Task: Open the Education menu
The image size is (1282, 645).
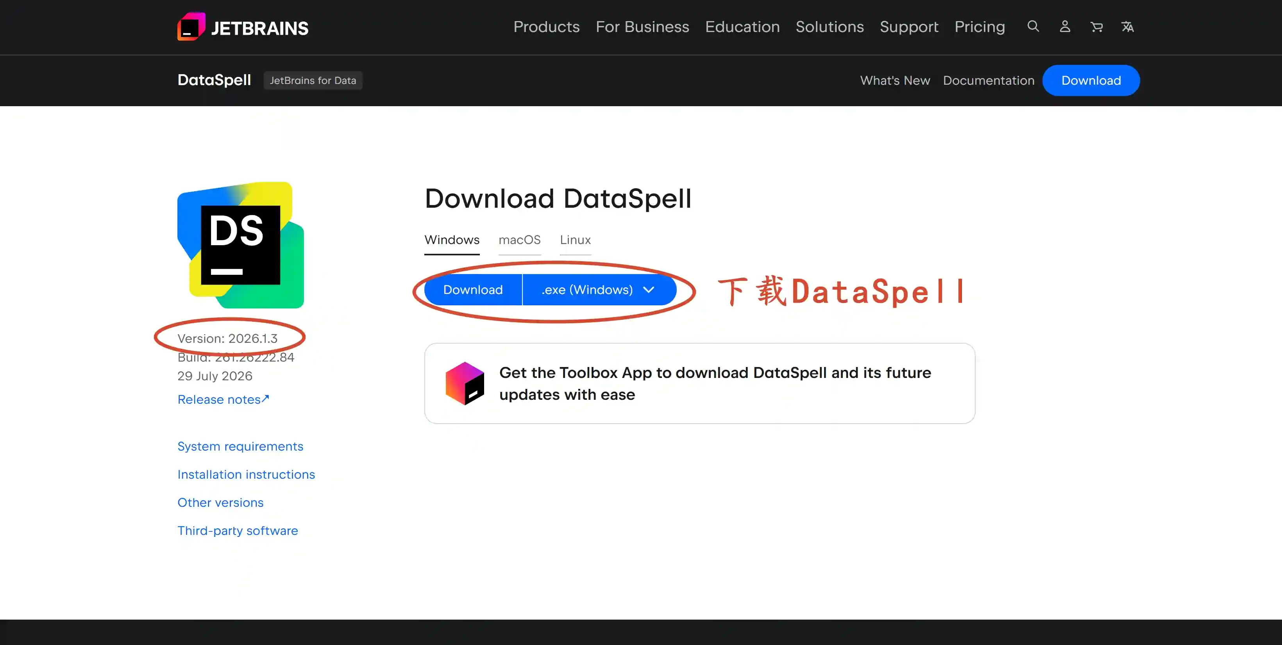Action: coord(742,27)
